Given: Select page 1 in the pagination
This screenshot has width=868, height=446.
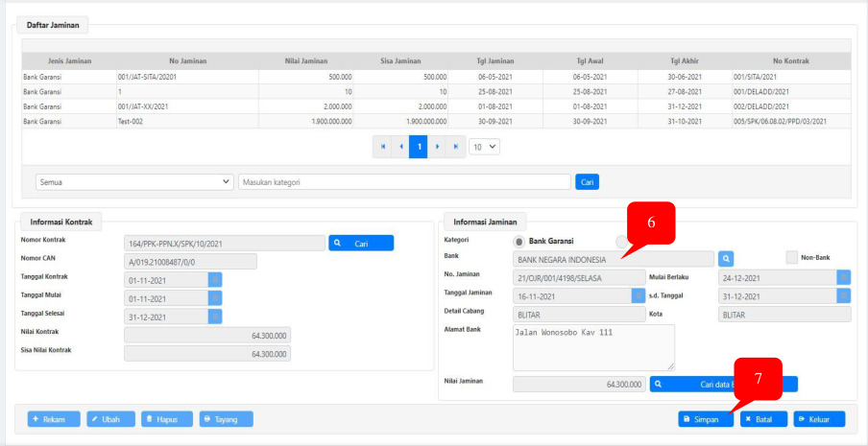Looking at the screenshot, I should pyautogui.click(x=418, y=147).
